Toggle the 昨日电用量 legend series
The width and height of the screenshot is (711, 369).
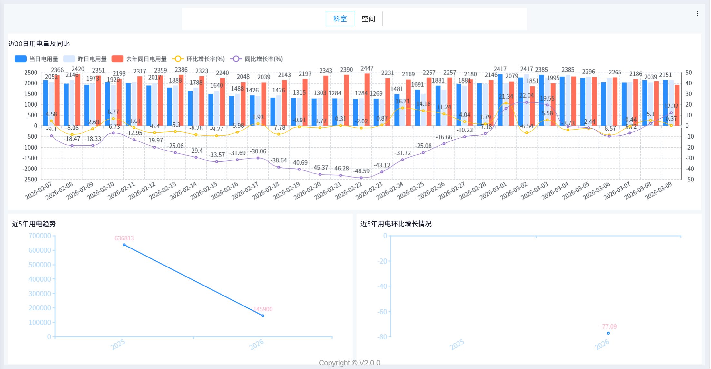point(85,59)
